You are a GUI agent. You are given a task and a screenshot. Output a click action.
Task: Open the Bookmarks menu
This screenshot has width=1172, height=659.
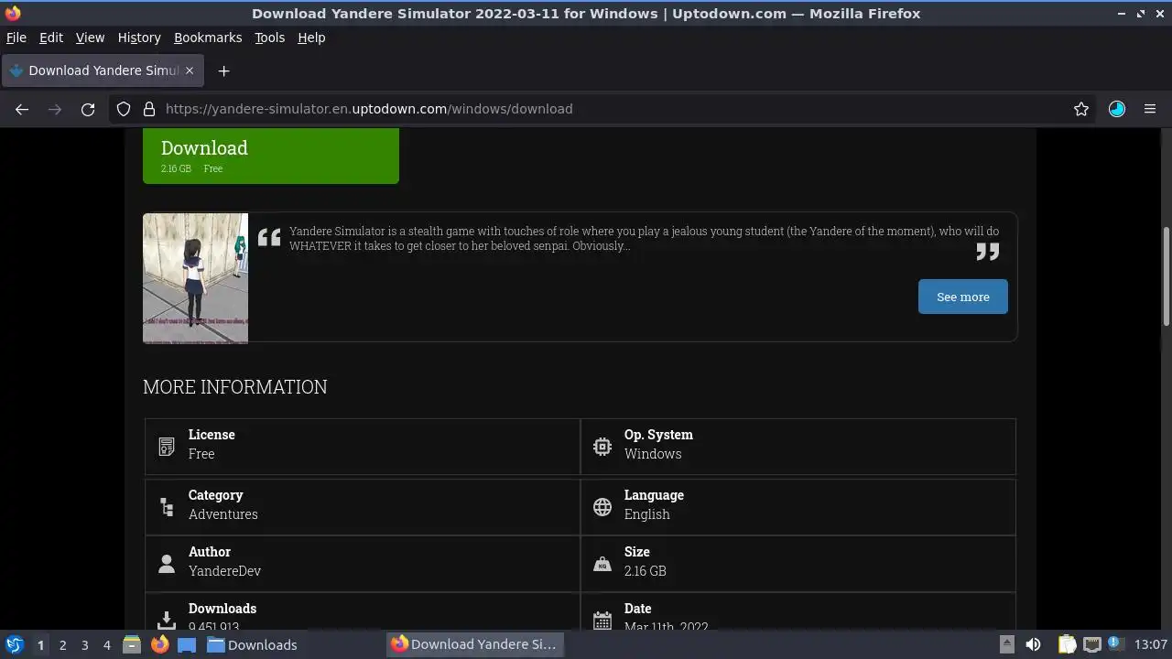[208, 38]
